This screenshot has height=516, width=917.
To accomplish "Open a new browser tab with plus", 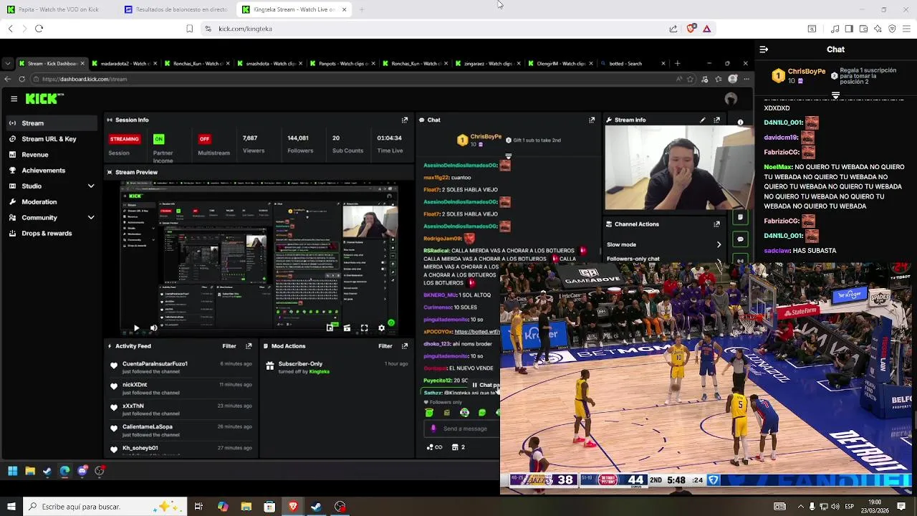I will [x=362, y=9].
